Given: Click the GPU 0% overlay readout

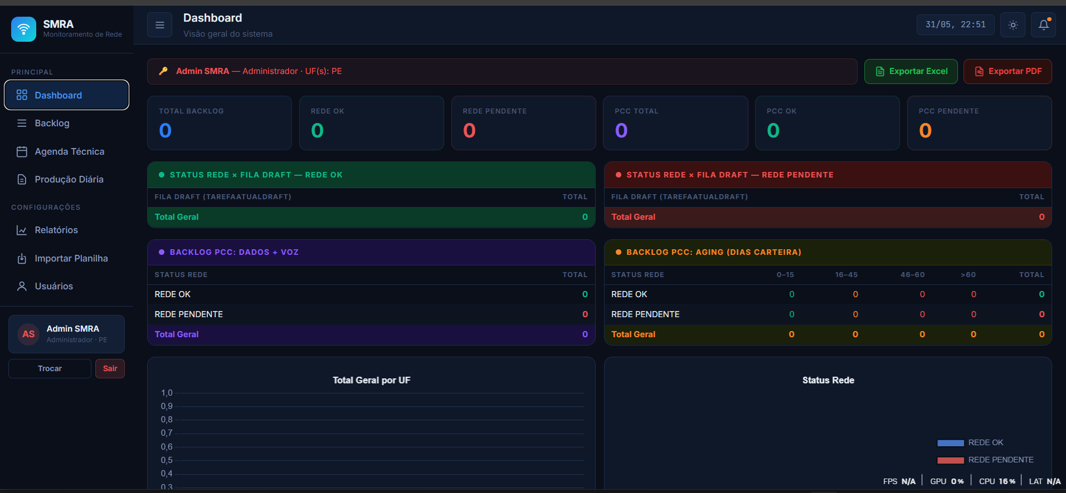Looking at the screenshot, I should pos(947,481).
